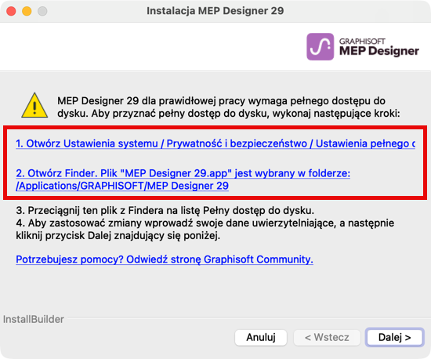Viewport: 431px width, 359px height.
Task: Minimize the window with yellow button
Action: click(x=27, y=11)
